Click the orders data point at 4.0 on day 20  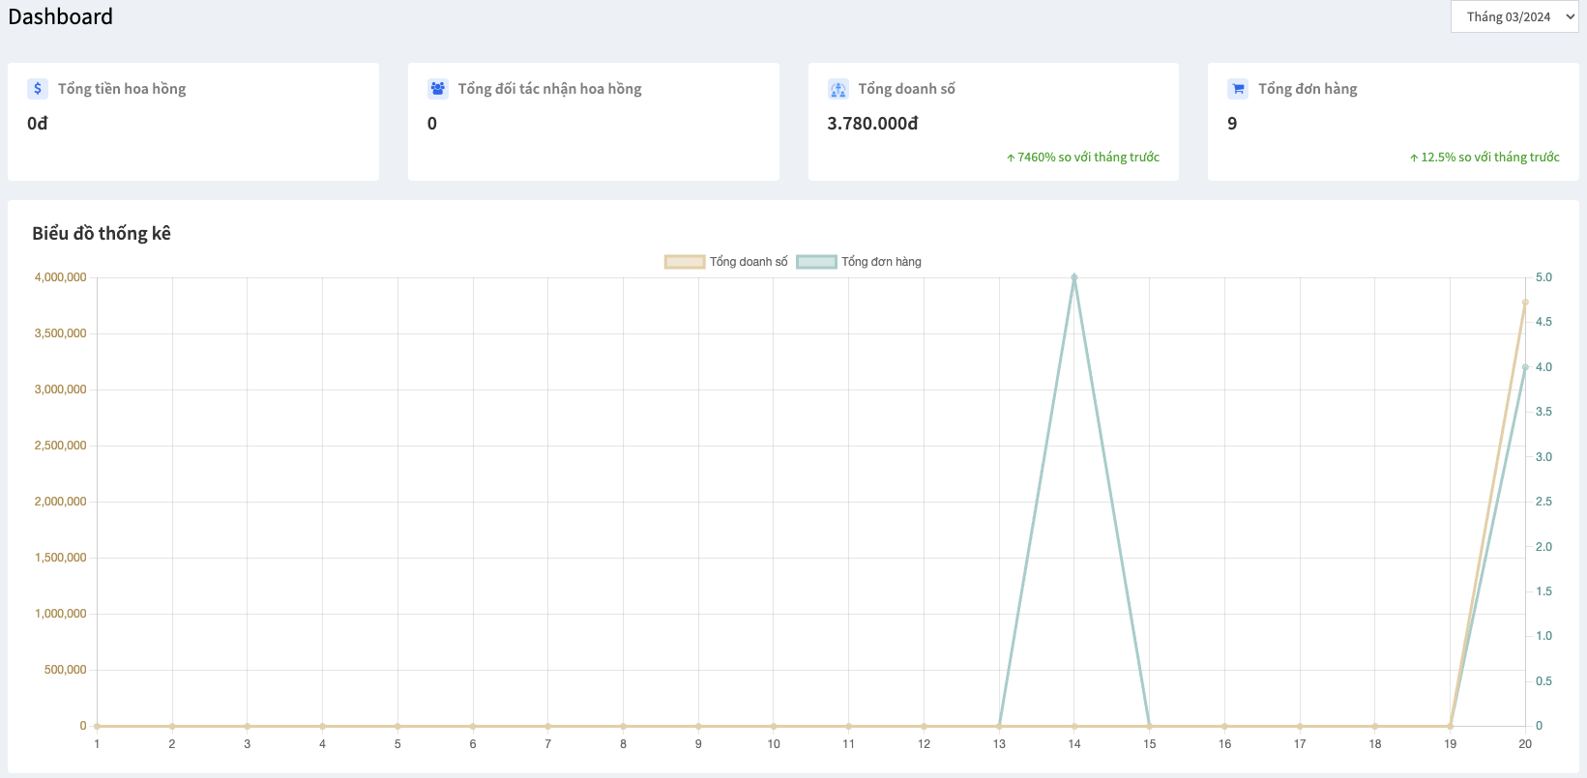pos(1525,367)
